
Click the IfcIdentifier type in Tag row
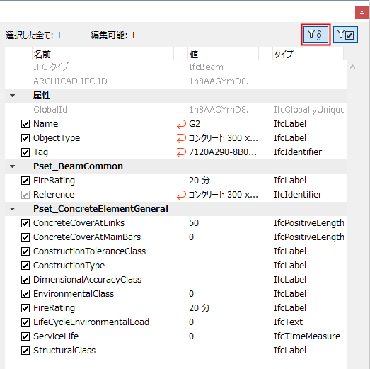pyautogui.click(x=298, y=152)
